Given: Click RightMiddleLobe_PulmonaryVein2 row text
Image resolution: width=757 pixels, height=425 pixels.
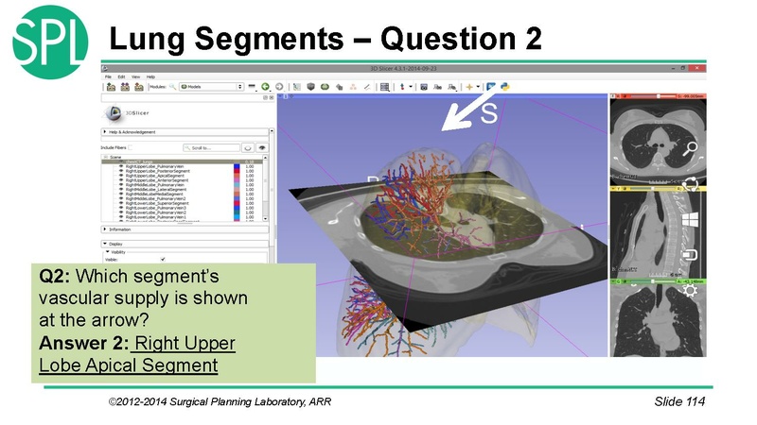Looking at the screenshot, I should coord(155,198).
